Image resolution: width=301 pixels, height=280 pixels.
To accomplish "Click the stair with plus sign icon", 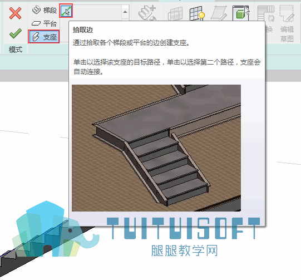I will click(x=147, y=13).
